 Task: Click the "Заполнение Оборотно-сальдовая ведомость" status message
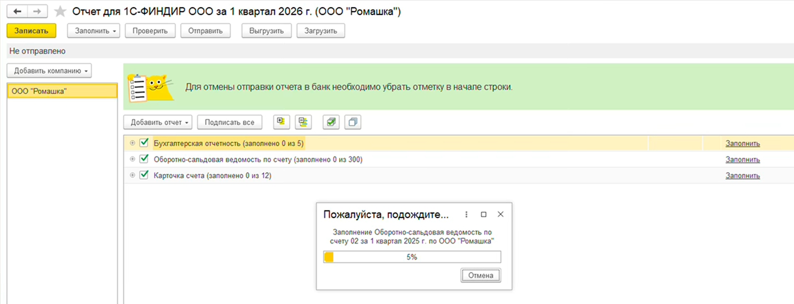click(412, 236)
